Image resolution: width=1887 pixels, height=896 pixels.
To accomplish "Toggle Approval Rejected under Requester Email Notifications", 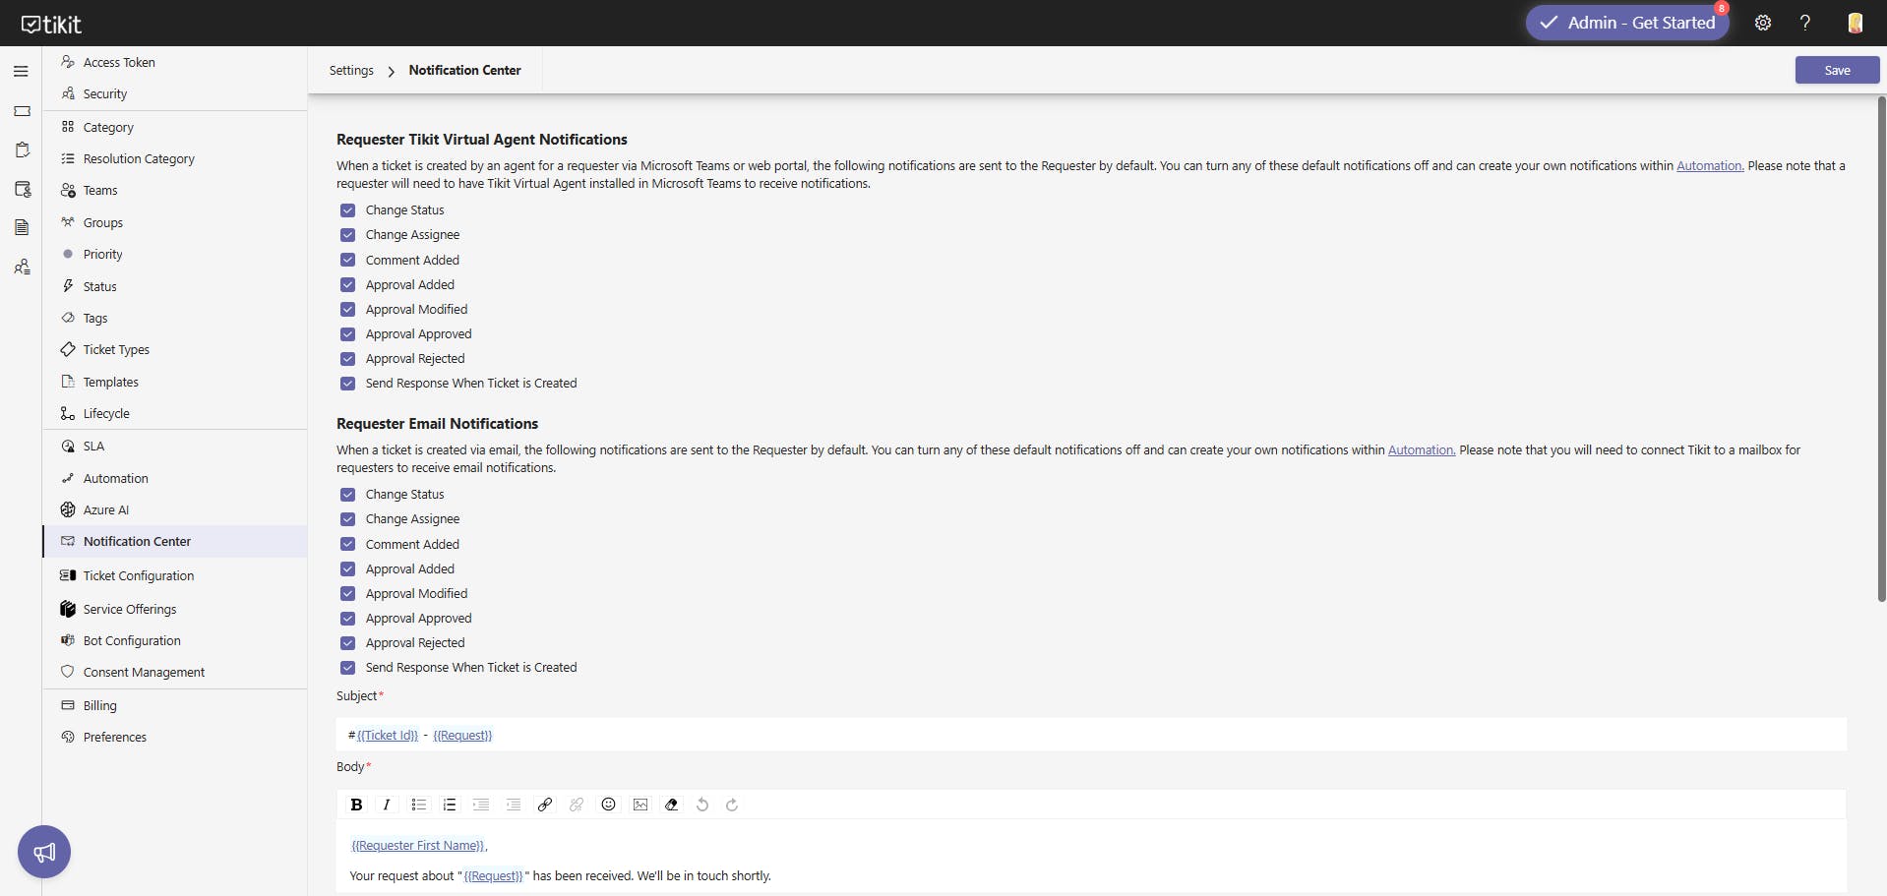I will click(347, 643).
